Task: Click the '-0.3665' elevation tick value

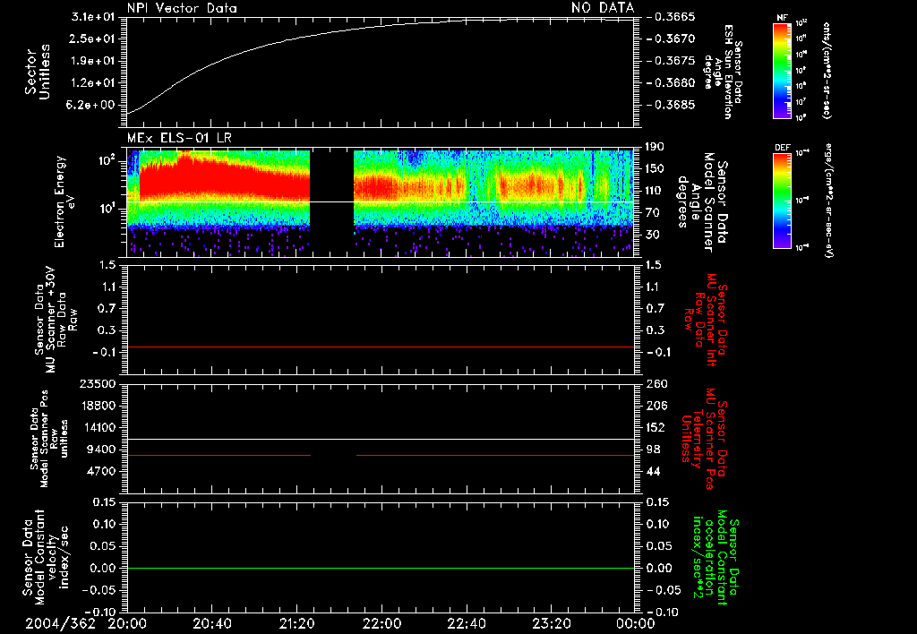Action: (672, 17)
